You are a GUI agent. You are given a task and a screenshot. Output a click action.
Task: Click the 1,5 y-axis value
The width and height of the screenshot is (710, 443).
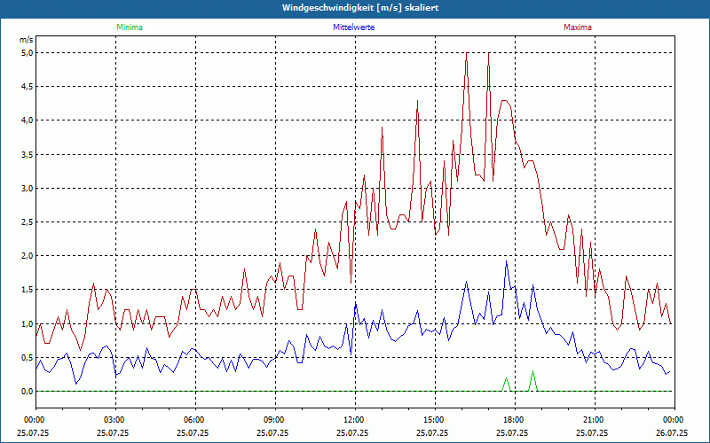(28, 290)
